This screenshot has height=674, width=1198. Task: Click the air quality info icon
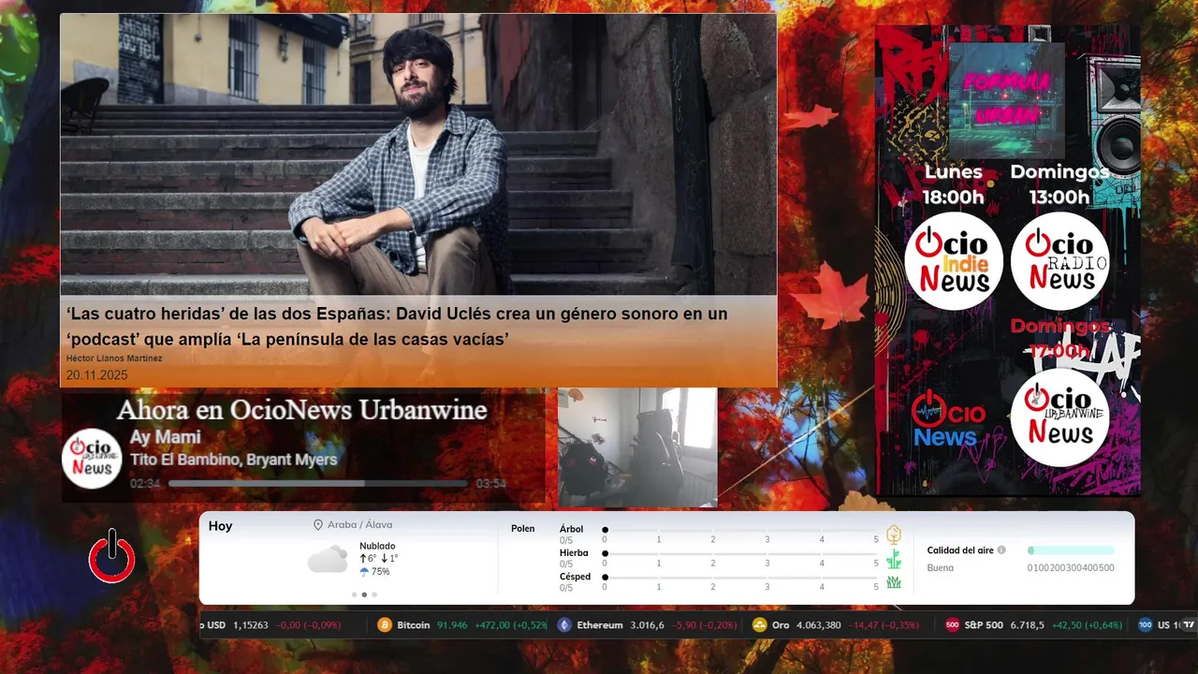click(1001, 550)
